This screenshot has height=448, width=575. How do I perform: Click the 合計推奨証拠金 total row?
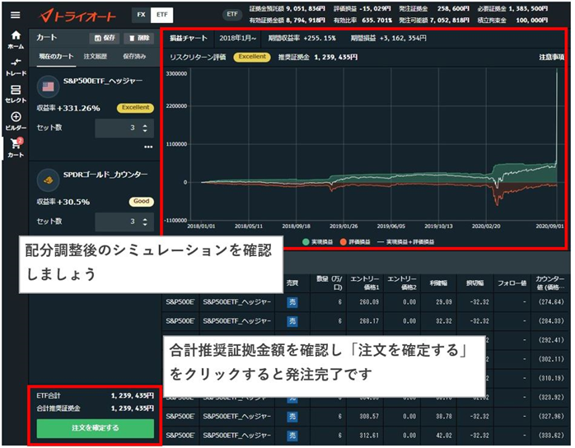96,408
